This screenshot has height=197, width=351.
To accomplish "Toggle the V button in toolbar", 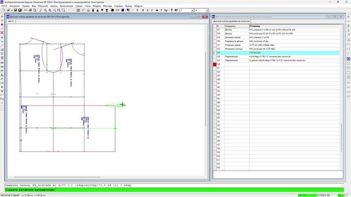I will [137, 10].
